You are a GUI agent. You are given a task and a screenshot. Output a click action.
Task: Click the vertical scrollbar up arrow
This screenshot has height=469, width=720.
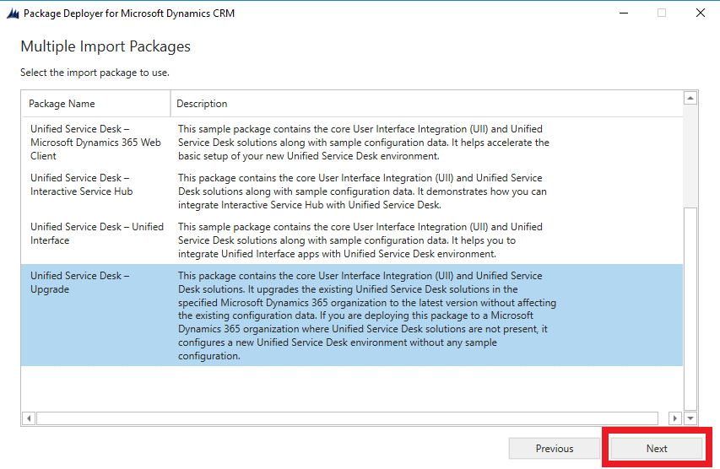pyautogui.click(x=690, y=98)
